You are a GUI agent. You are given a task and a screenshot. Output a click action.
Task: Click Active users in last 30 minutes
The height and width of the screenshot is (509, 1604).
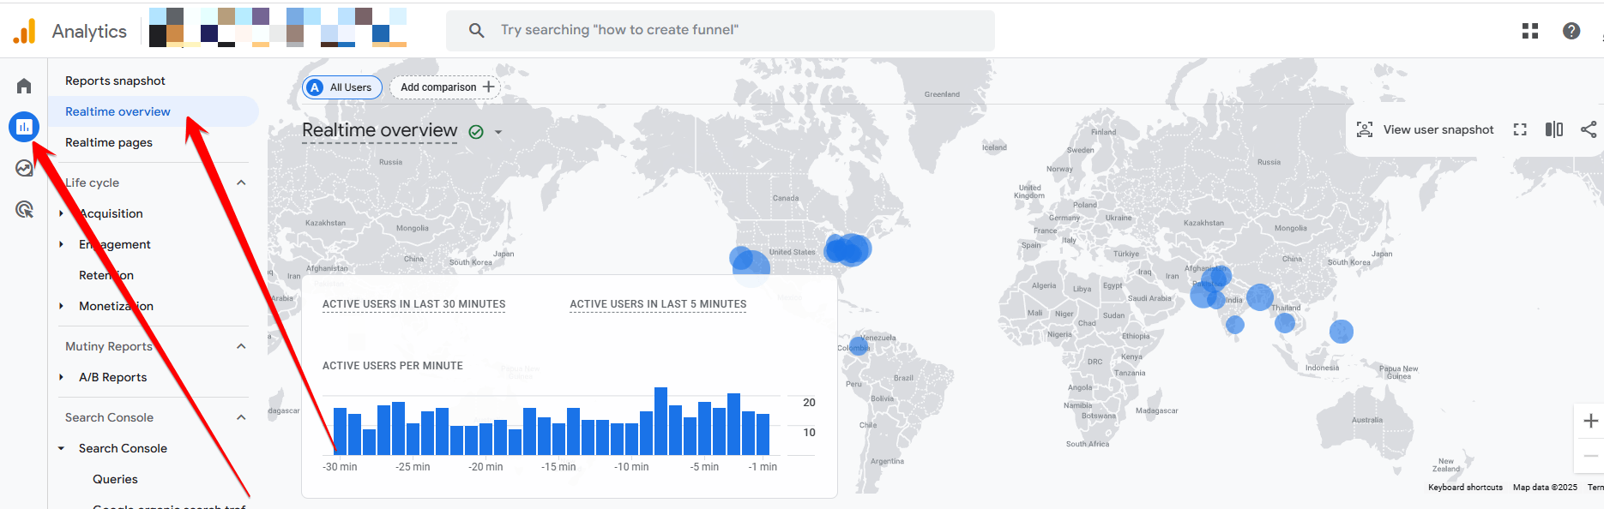click(413, 304)
